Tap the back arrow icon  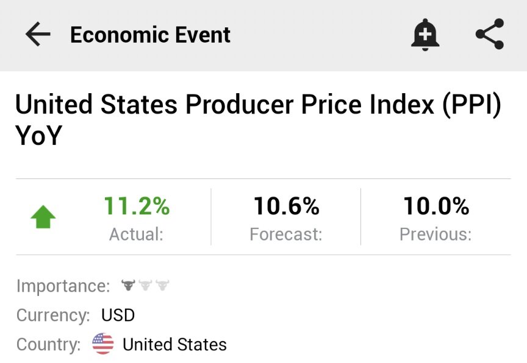(x=38, y=35)
